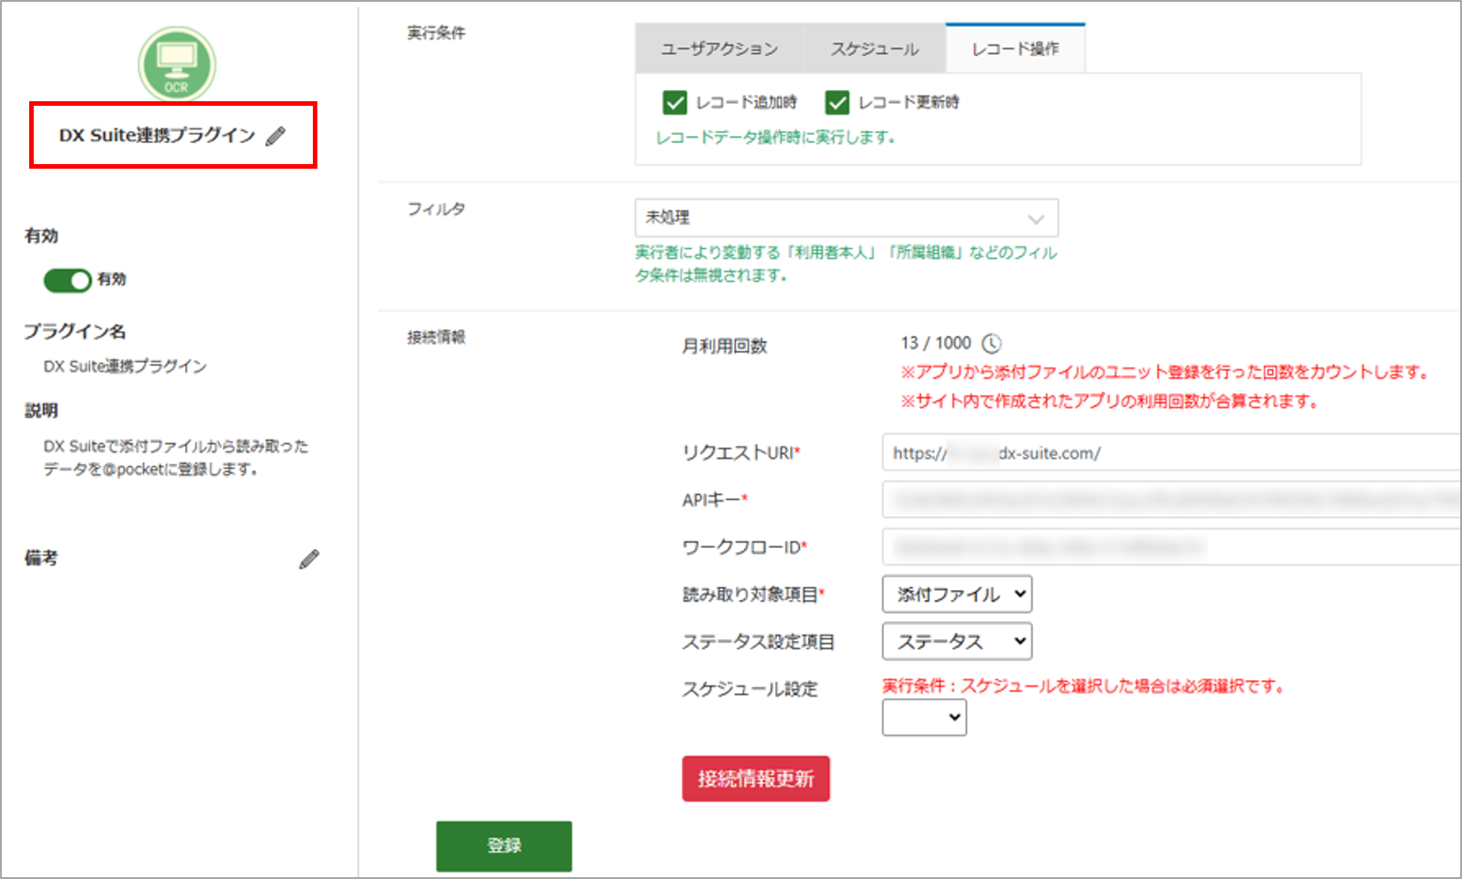This screenshot has height=879, width=1462.
Task: Edit the 備考 notes with pencil icon
Action: tap(309, 559)
